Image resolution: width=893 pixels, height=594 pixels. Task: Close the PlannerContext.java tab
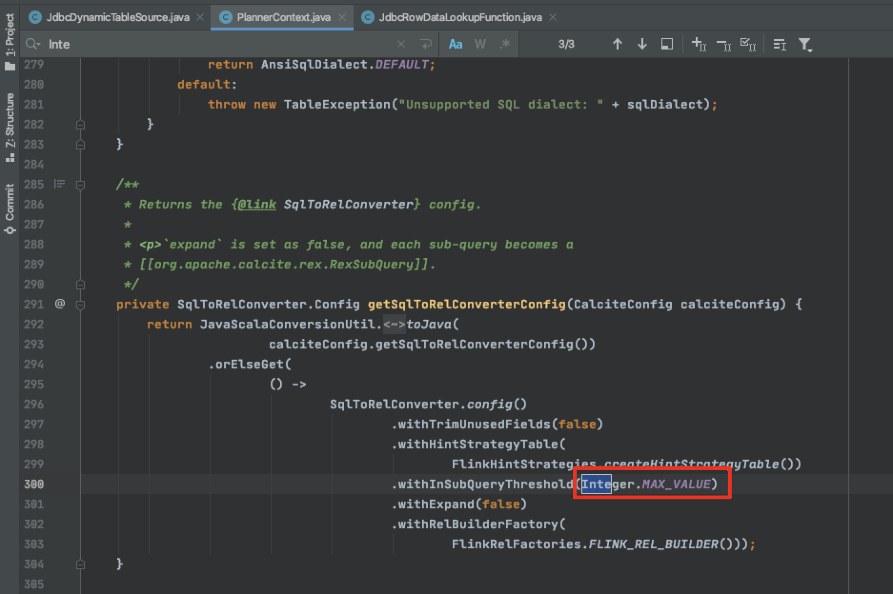tap(342, 18)
